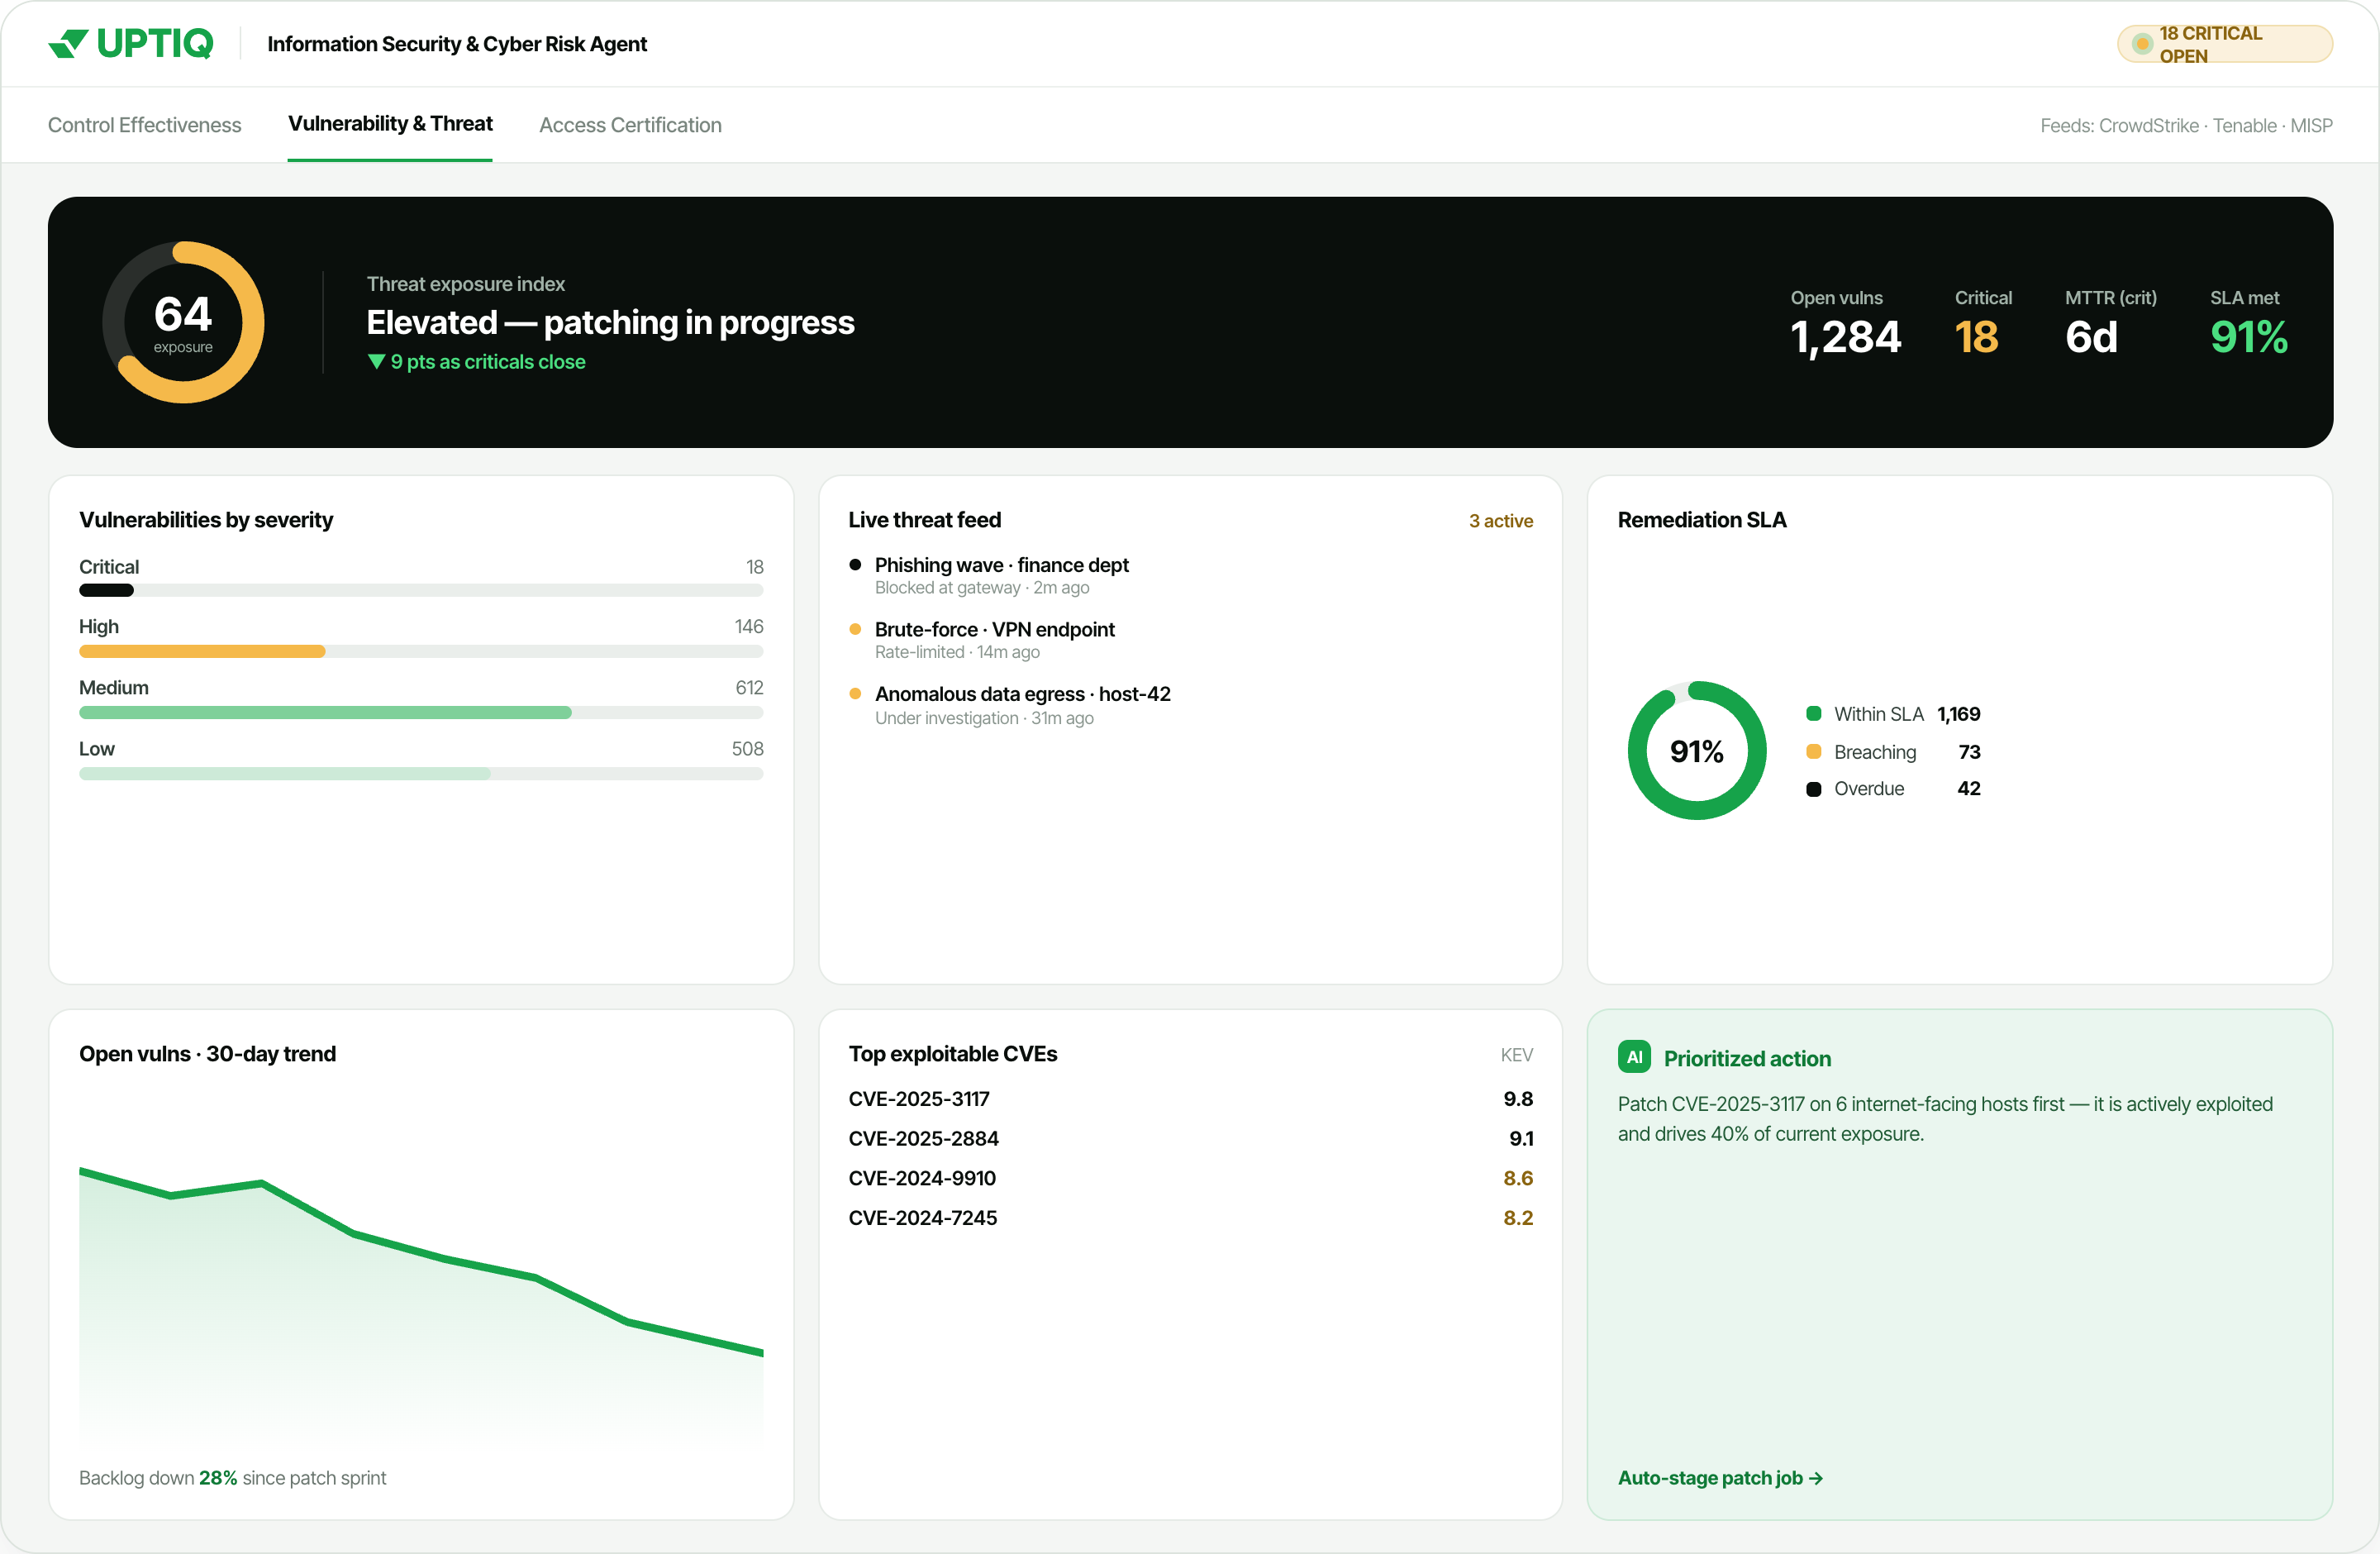Select the Vulnerability & Threat tab
The height and width of the screenshot is (1554, 2380).
[x=390, y=124]
